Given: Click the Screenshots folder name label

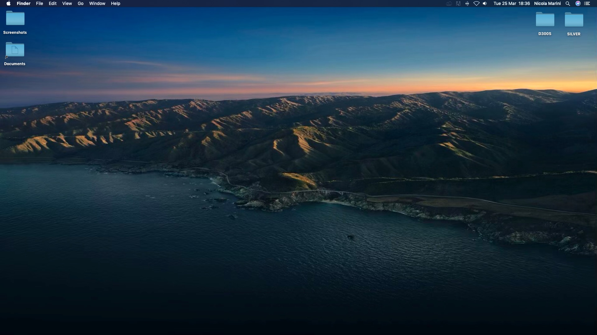Looking at the screenshot, I should pyautogui.click(x=15, y=33).
